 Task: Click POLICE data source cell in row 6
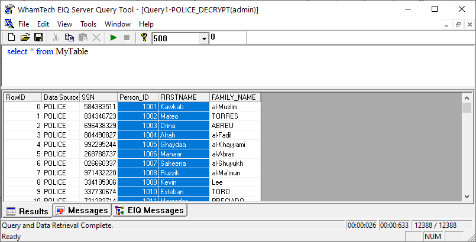point(61,163)
